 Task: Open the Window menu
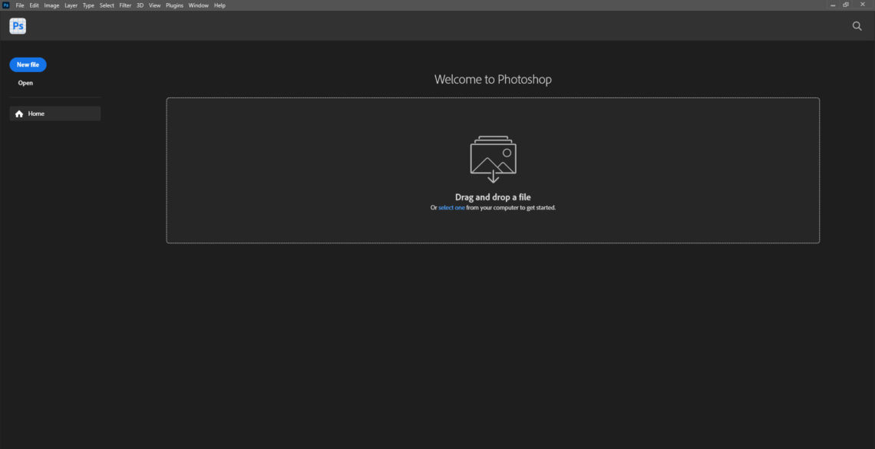[x=198, y=5]
